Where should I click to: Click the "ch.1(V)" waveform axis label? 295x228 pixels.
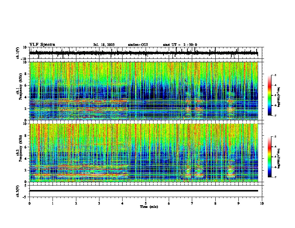[18, 53]
